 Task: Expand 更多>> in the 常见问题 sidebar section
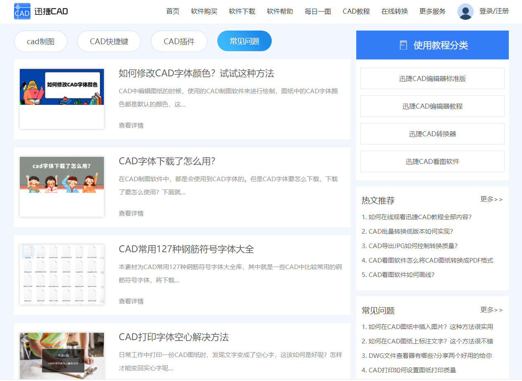coord(491,310)
